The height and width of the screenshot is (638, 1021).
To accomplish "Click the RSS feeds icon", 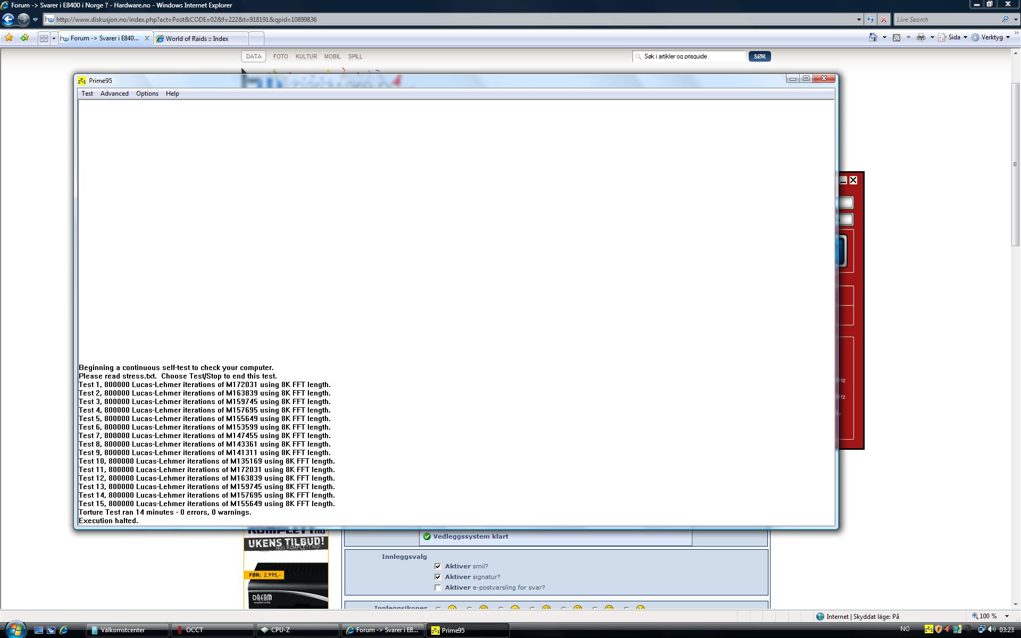I will coord(897,37).
